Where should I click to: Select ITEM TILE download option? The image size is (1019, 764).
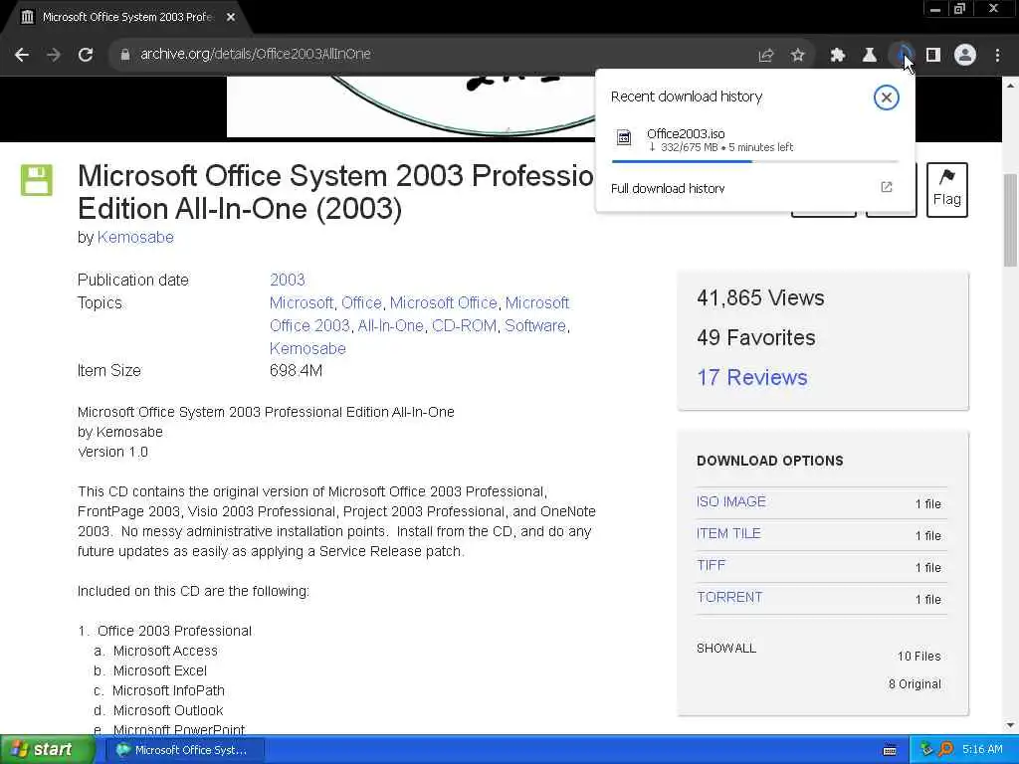[728, 533]
